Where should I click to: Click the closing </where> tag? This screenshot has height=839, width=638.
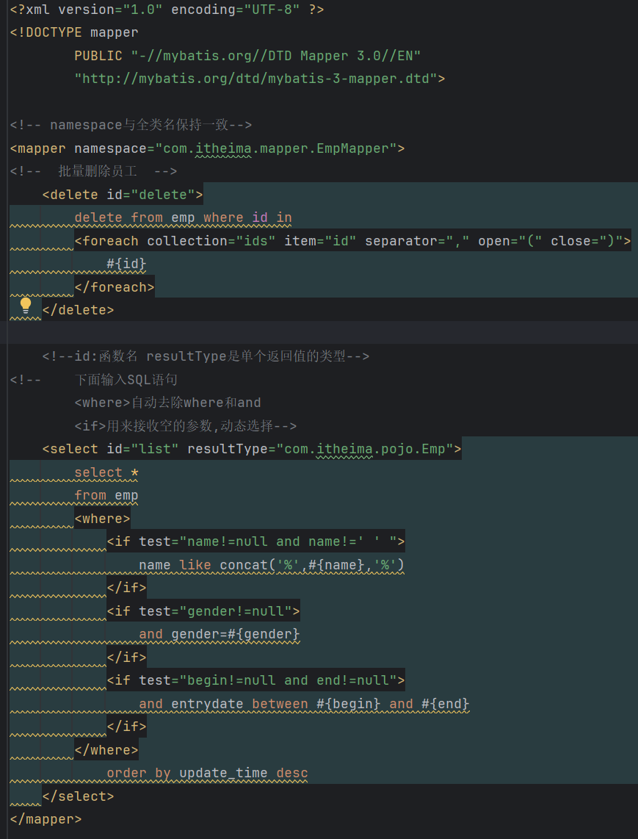[x=106, y=750]
